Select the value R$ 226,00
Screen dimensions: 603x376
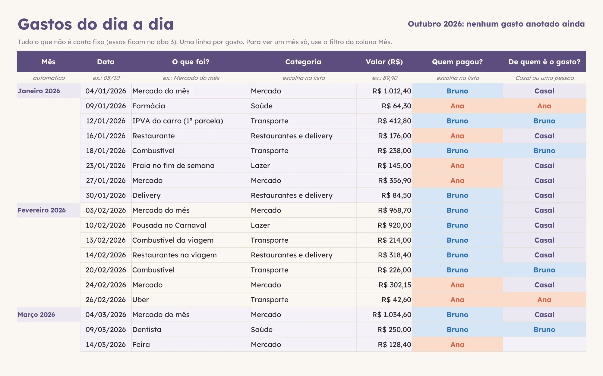click(384, 270)
